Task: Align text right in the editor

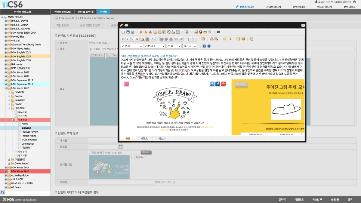Action: point(171,39)
